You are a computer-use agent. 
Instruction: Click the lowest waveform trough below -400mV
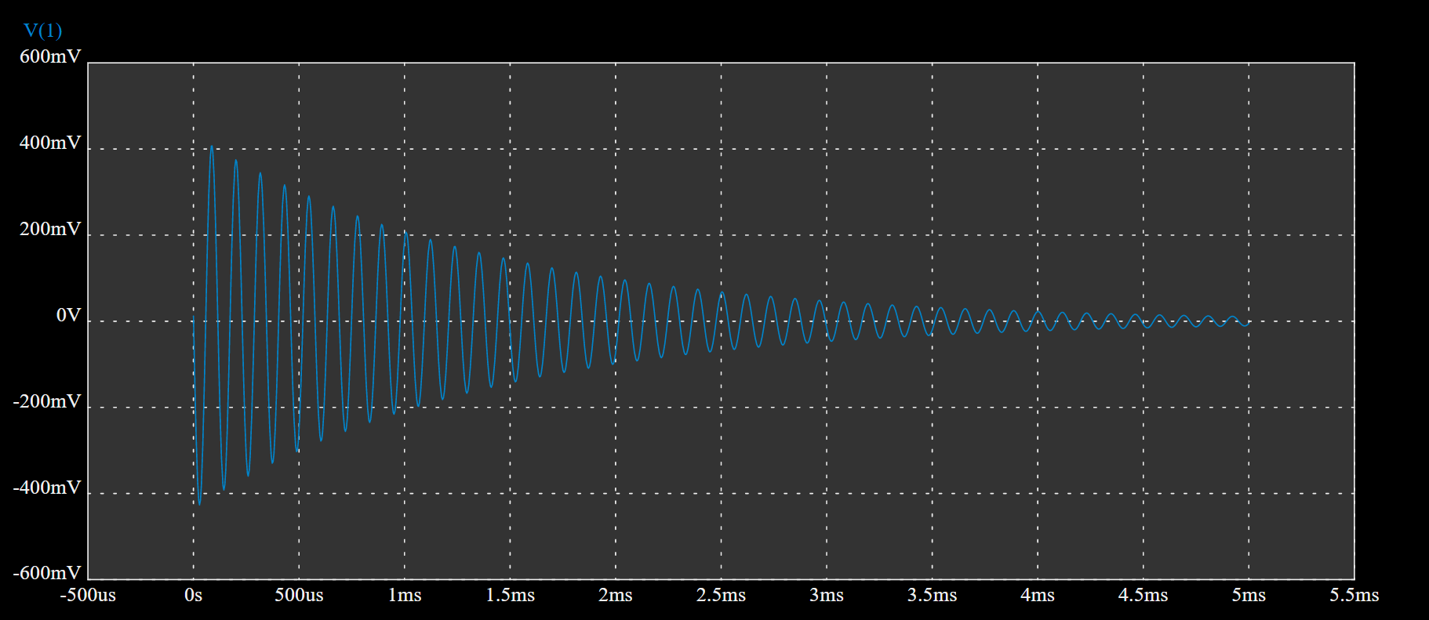[x=199, y=503]
